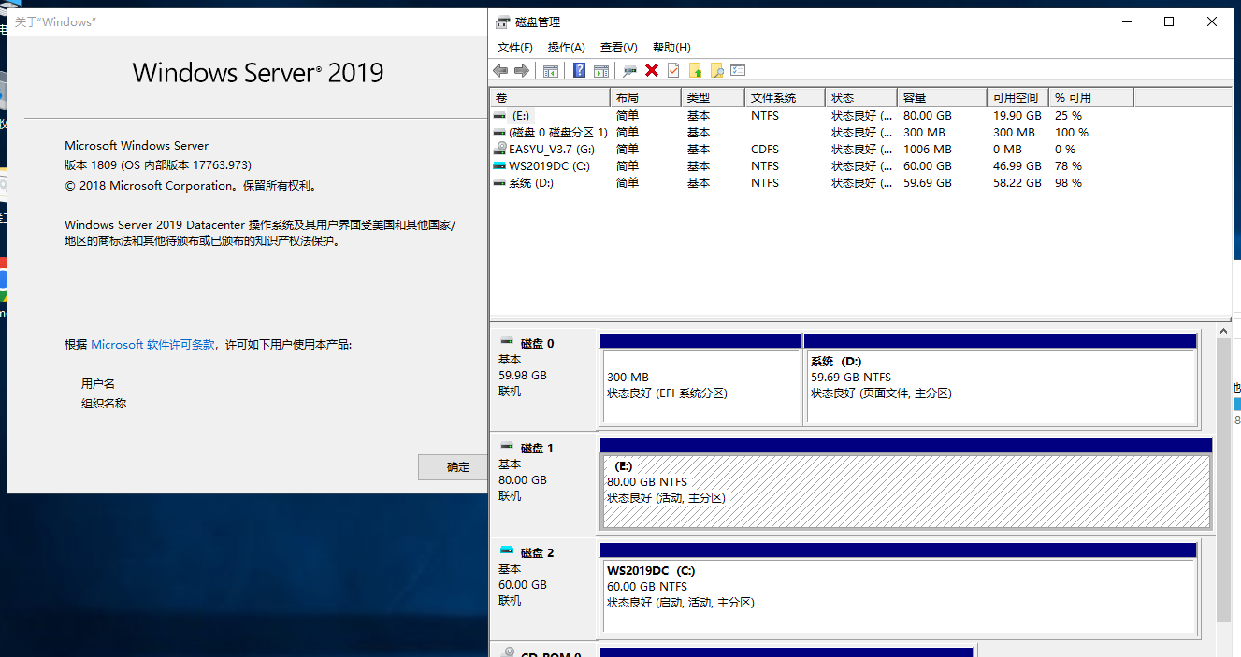
Task: Click the forward arrow in Disk Management toolbar
Action: [x=522, y=71]
